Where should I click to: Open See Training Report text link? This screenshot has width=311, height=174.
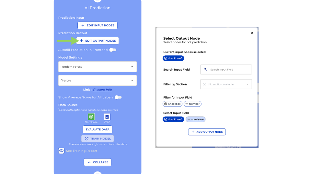[82, 151]
